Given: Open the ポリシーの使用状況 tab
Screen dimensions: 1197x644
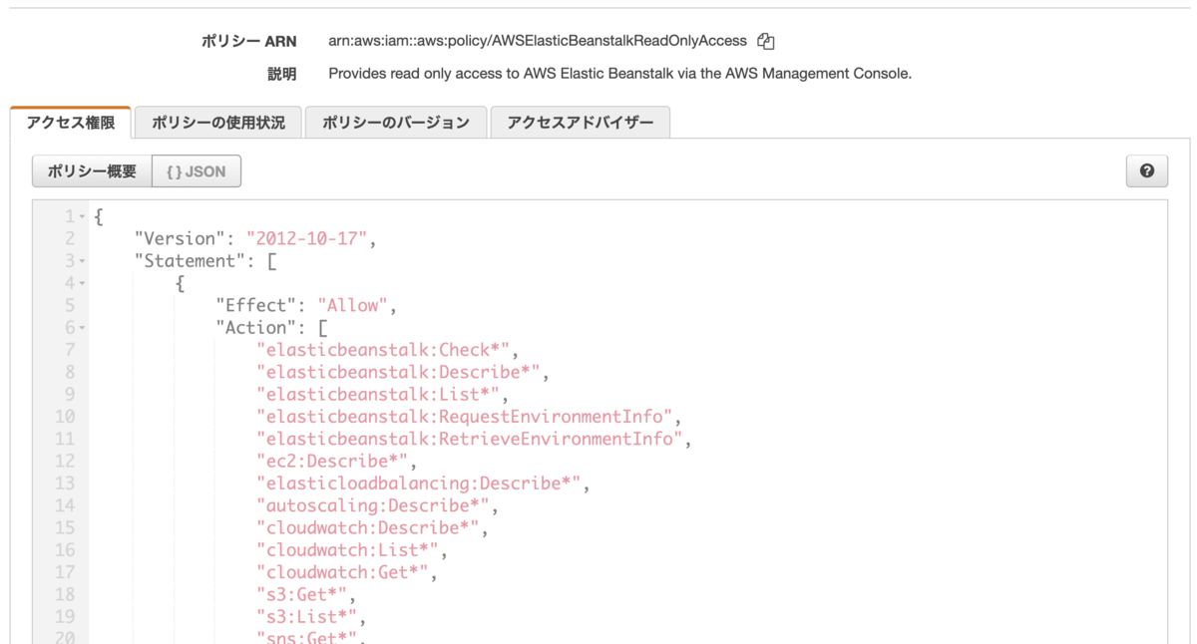Looking at the screenshot, I should point(218,123).
